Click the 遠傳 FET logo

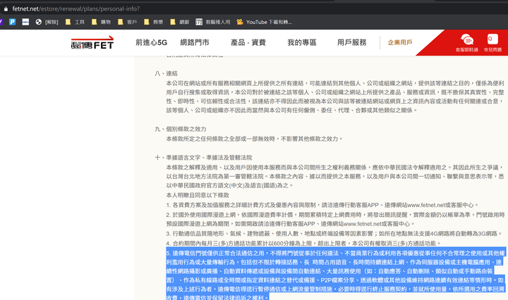92,43
